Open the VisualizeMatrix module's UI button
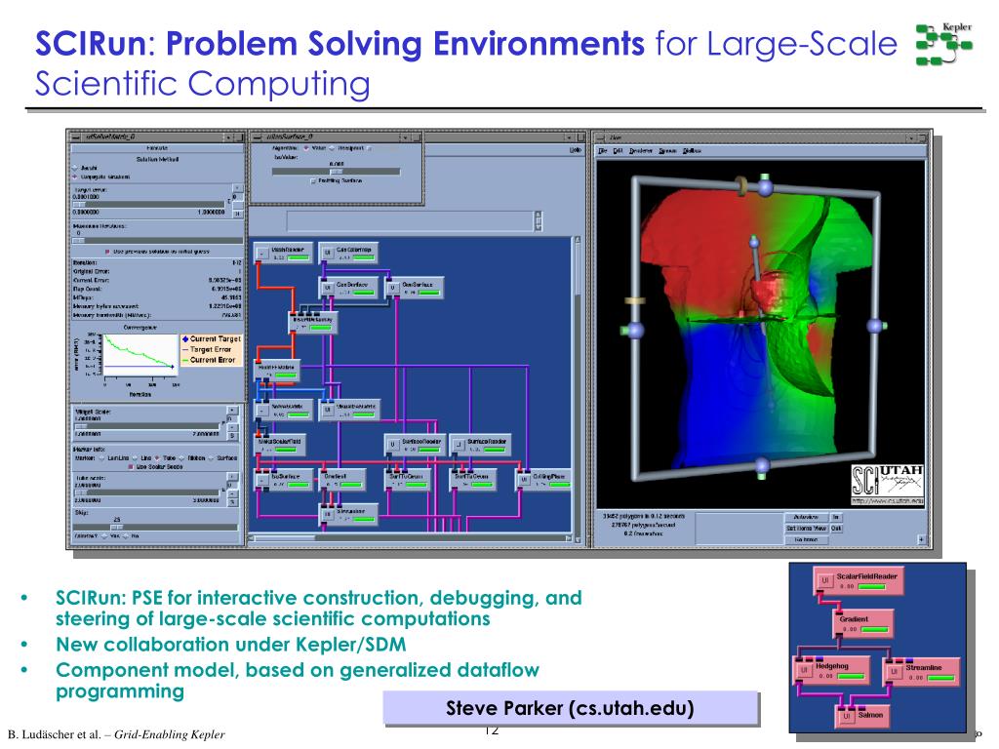The height and width of the screenshot is (749, 999). (328, 410)
